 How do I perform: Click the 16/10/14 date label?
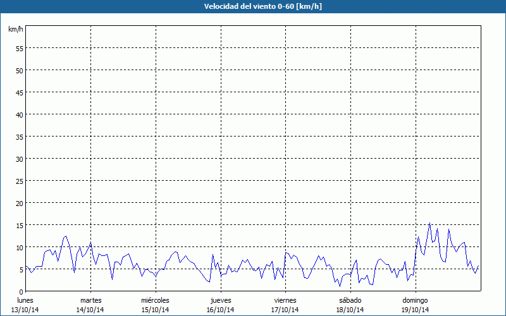click(220, 310)
